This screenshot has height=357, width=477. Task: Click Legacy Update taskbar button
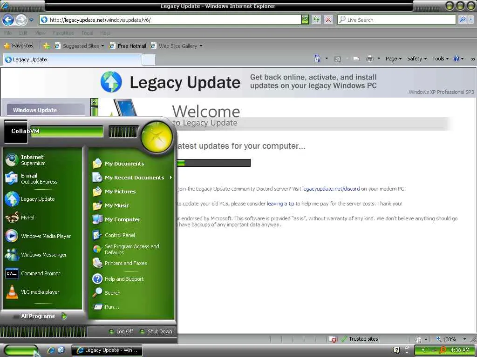pos(107,350)
